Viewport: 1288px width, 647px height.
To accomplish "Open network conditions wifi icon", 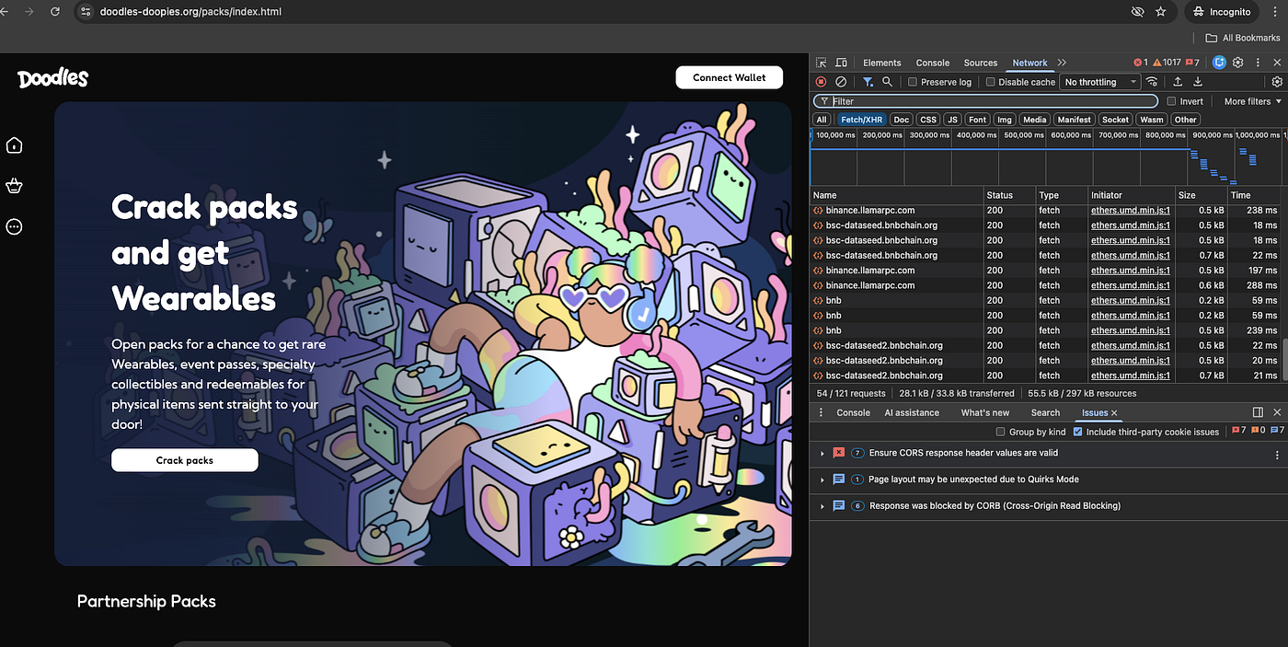I will (1152, 82).
